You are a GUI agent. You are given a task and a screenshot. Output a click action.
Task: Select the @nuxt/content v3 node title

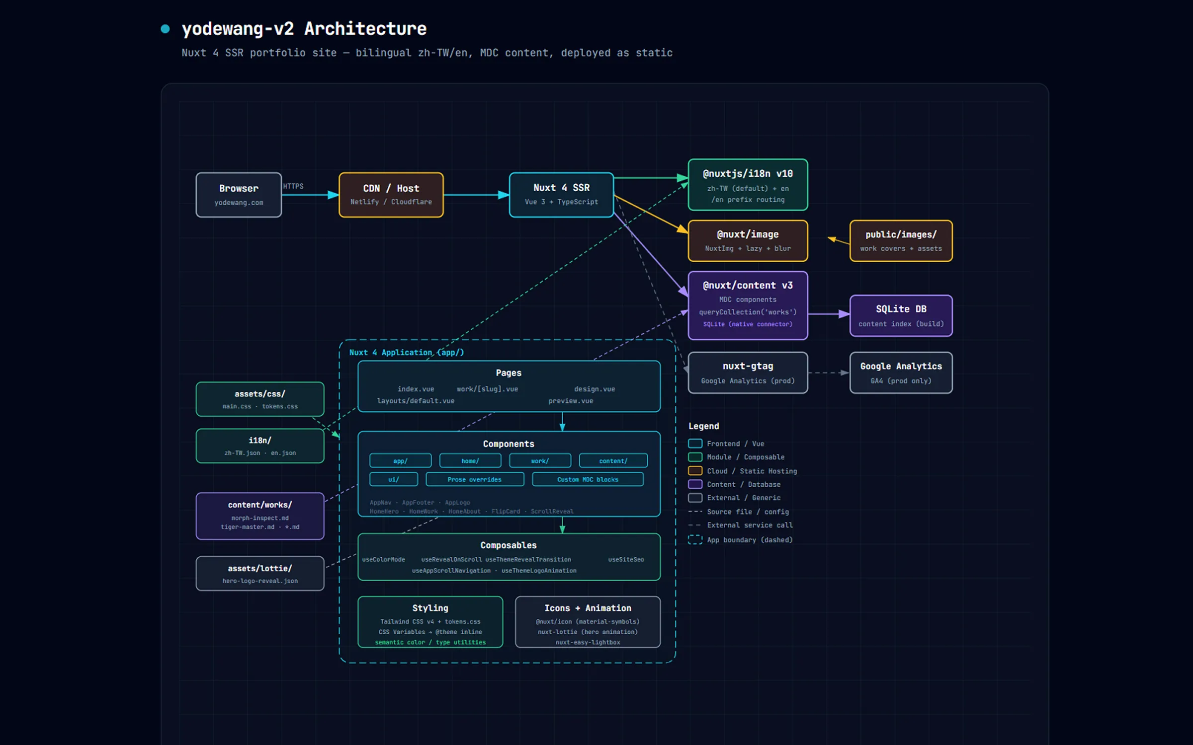tap(748, 285)
